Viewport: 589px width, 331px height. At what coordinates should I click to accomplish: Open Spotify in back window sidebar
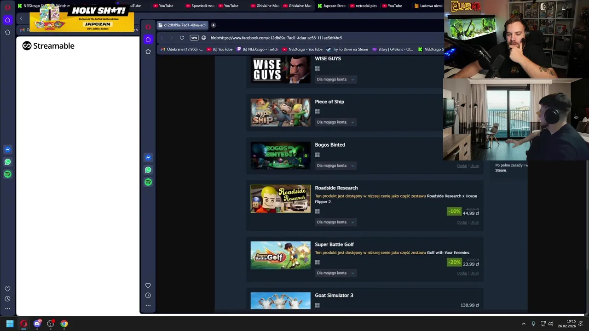(x=7, y=174)
